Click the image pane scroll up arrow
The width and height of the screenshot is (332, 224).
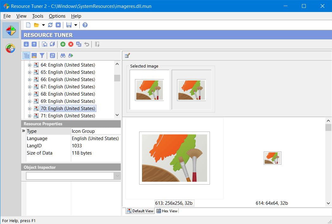pos(328,121)
